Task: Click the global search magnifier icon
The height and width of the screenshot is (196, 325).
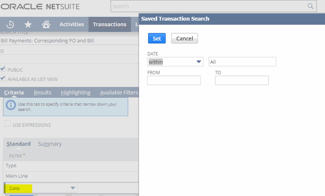Action: [310, 6]
